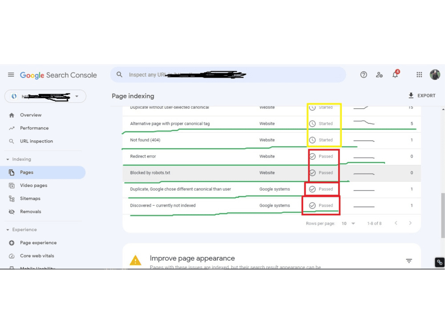The width and height of the screenshot is (445, 334).
Task: Click the search magnifier icon
Action: click(119, 75)
